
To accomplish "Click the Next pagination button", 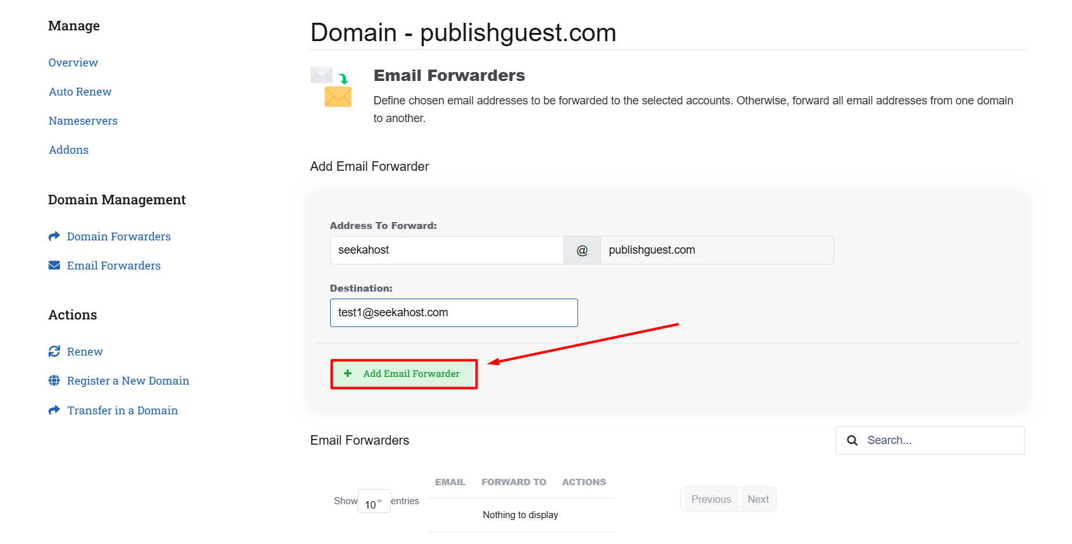I will (x=758, y=499).
